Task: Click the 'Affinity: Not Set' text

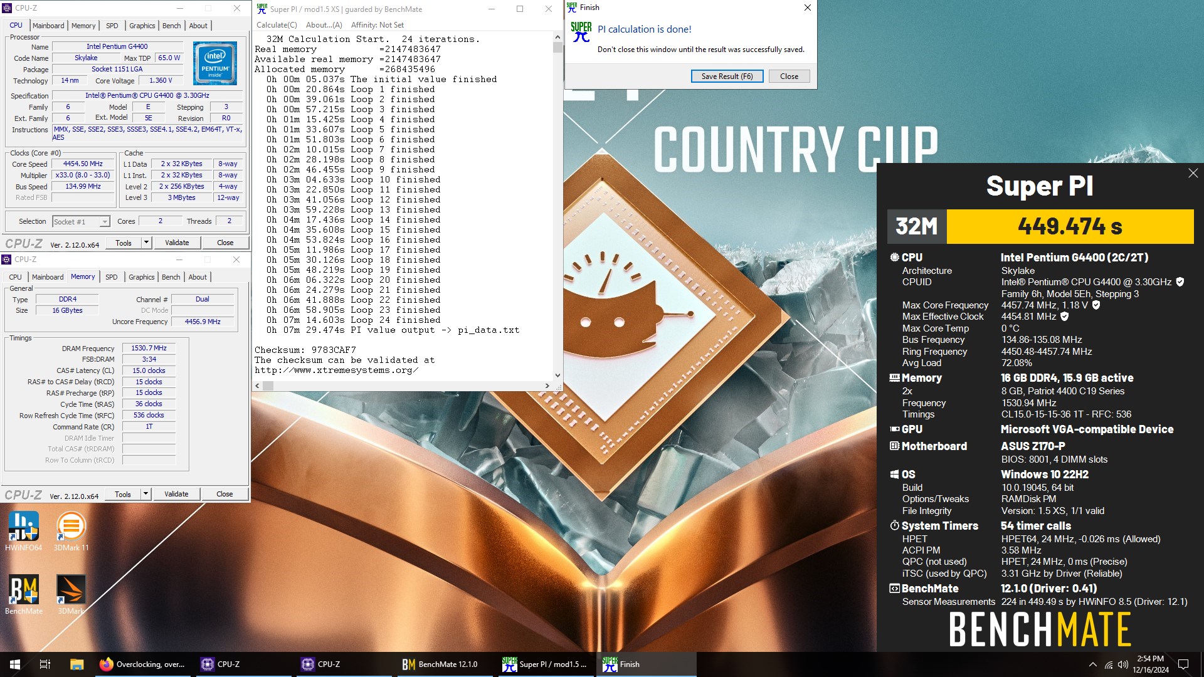Action: pos(378,25)
